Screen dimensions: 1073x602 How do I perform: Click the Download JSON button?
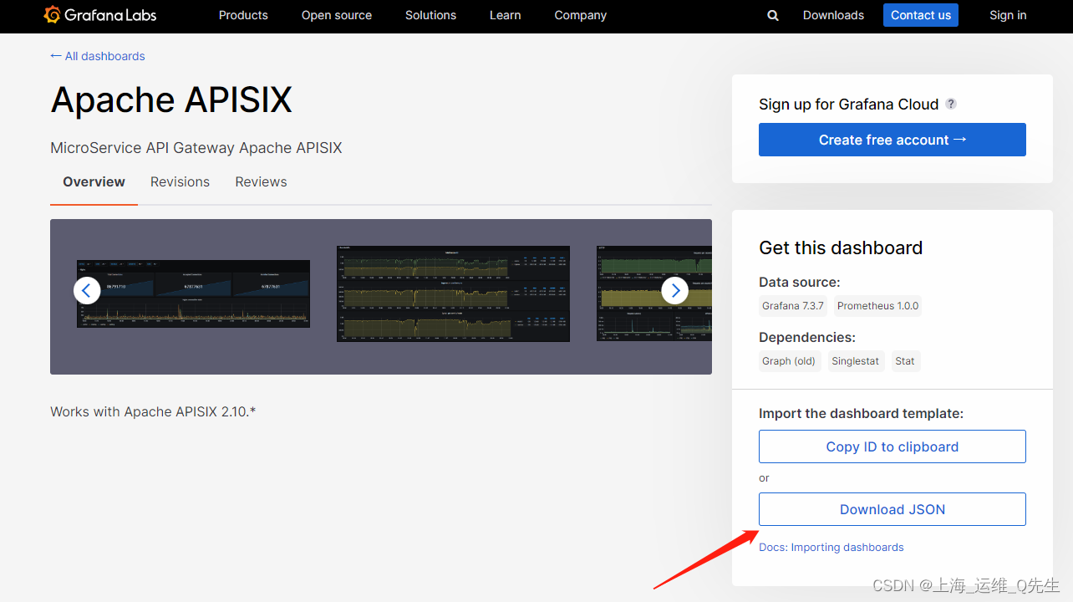pos(892,509)
